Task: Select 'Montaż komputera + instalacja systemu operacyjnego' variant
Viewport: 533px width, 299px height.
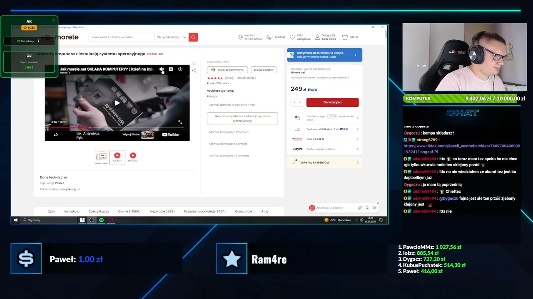Action: [242, 118]
